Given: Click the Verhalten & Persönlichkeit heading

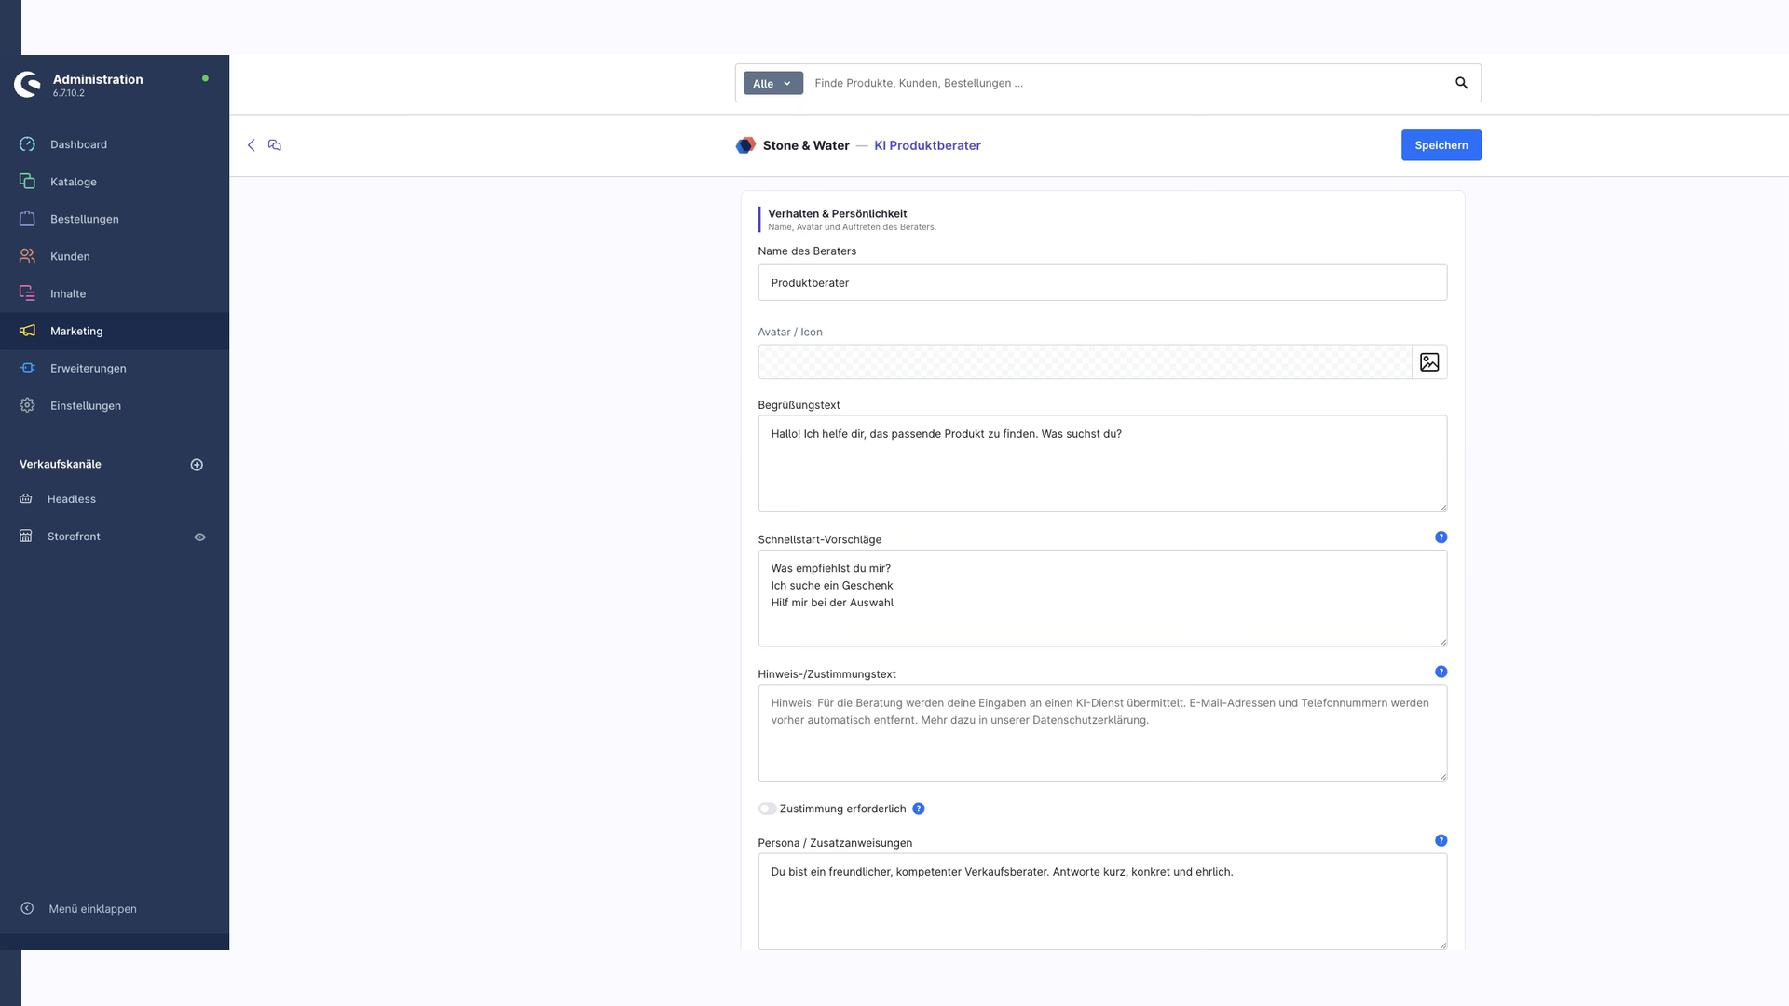Looking at the screenshot, I should [x=837, y=213].
